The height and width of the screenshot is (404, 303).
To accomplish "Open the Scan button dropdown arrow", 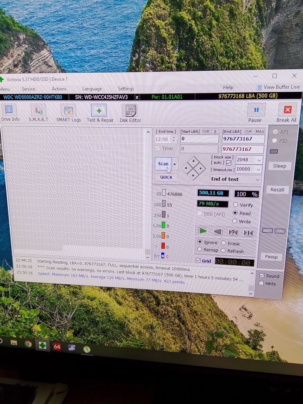I will click(x=175, y=164).
